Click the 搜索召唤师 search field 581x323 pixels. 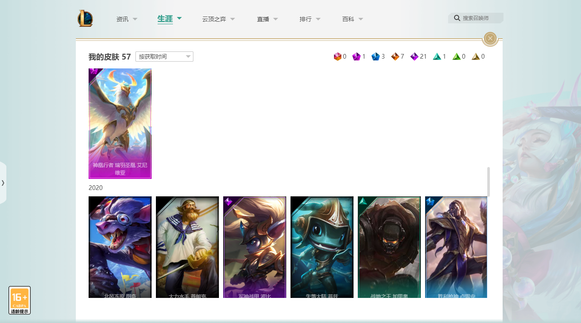tap(476, 18)
